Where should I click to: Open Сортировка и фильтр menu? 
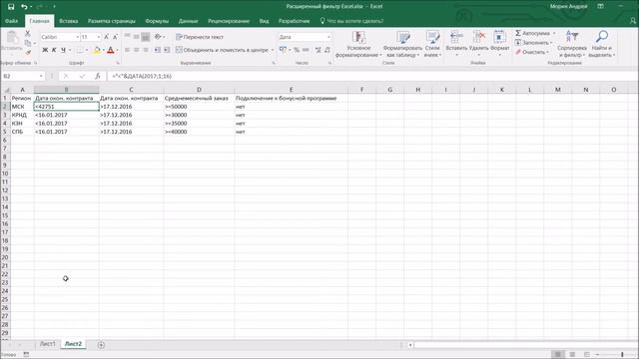pyautogui.click(x=572, y=44)
